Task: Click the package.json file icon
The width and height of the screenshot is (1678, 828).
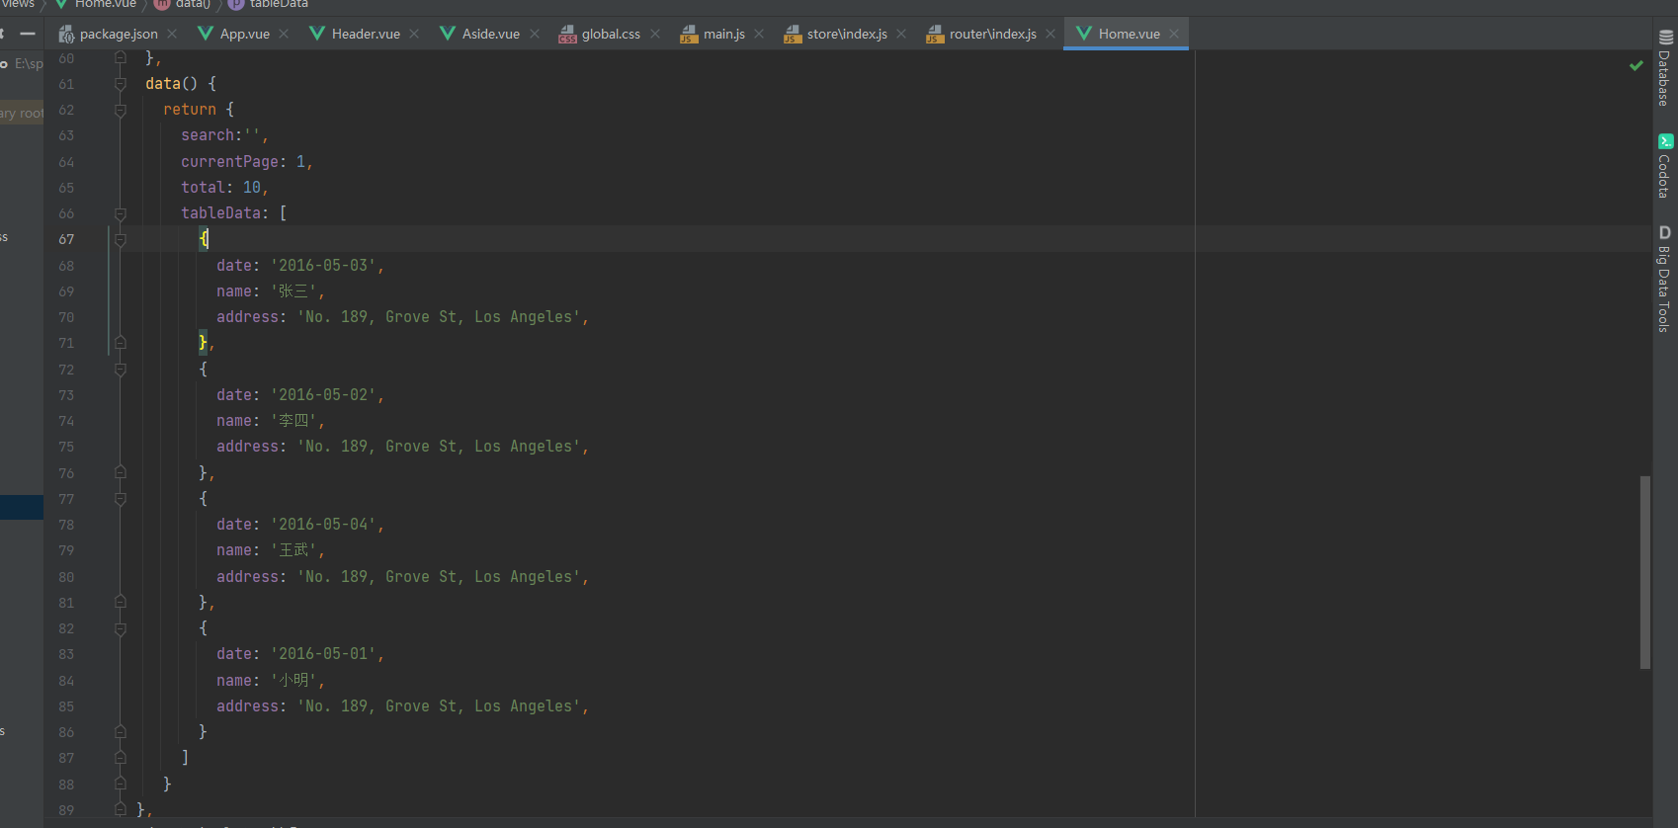Action: point(66,35)
